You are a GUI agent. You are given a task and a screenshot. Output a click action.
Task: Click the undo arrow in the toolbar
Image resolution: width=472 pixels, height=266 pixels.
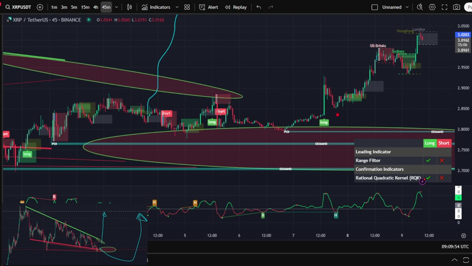(x=258, y=7)
